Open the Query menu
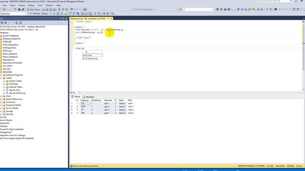The height and width of the screenshot is (171, 305). pos(13,5)
